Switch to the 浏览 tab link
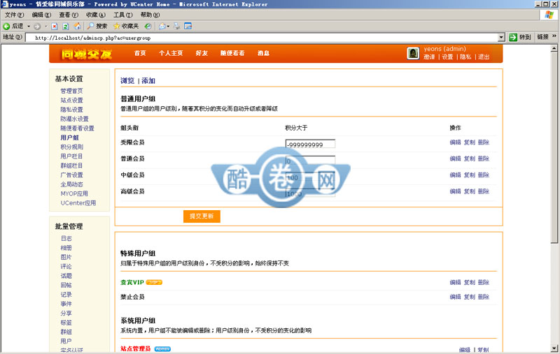The image size is (560, 354). 127,81
